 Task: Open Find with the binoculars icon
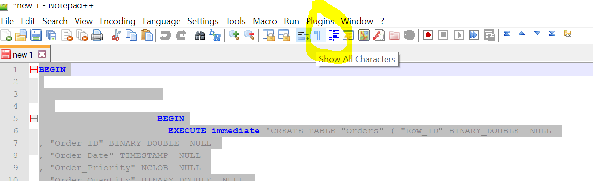[x=200, y=35]
